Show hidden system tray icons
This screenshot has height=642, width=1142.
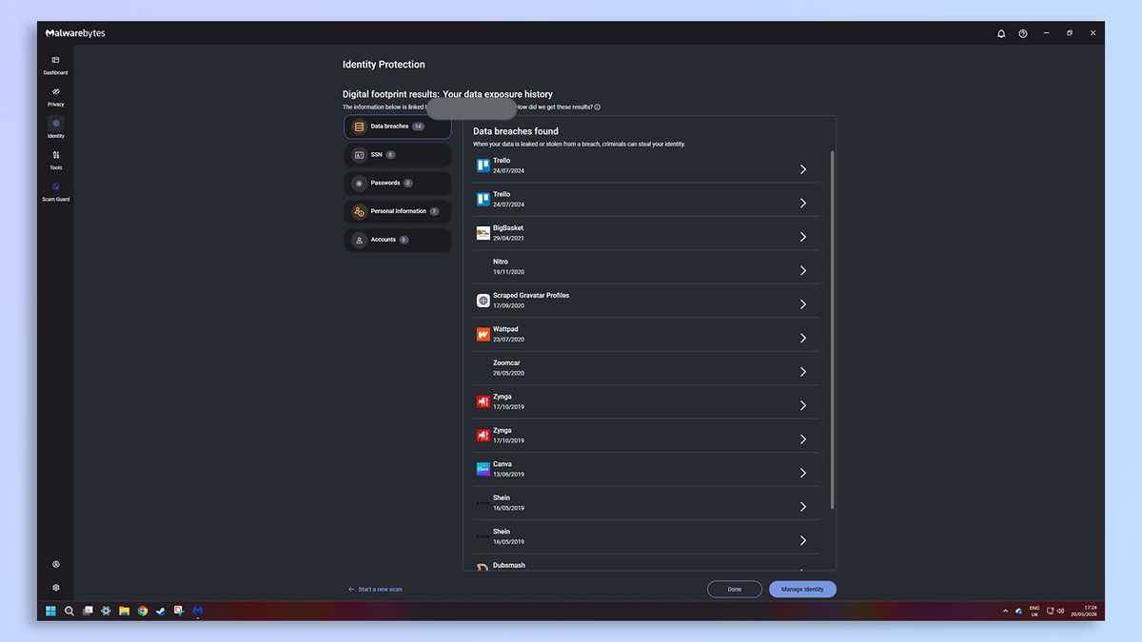(x=1005, y=612)
